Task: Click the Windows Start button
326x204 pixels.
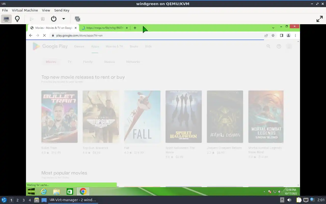Action: click(x=31, y=192)
